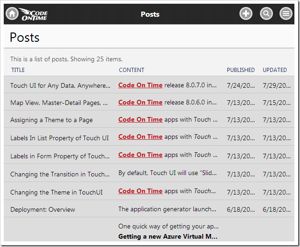Open 'Code On Time' link in Labels In List row
Screen dimensions: 300x247
[x=140, y=137]
